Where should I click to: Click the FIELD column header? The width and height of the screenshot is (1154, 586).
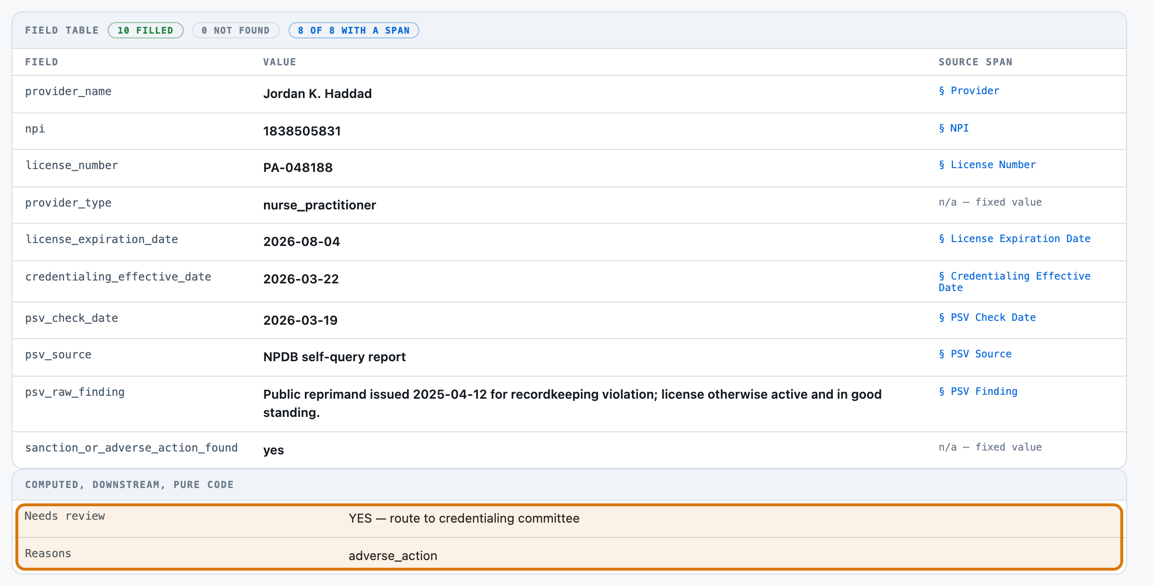point(41,62)
